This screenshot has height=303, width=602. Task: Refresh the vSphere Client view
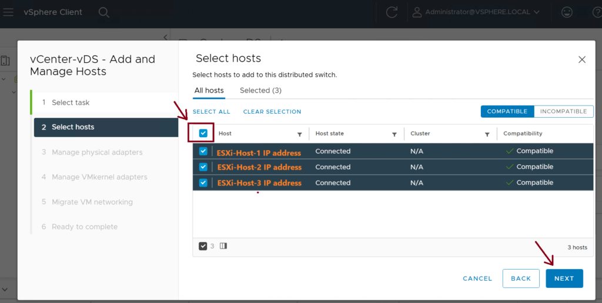[392, 12]
